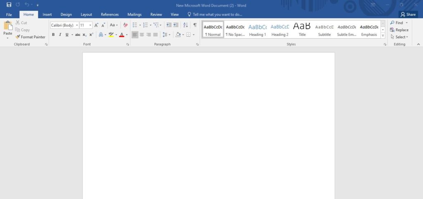Viewport: 423px width, 199px height.
Task: Click the Sort A-to-Z icon
Action: [x=185, y=25]
